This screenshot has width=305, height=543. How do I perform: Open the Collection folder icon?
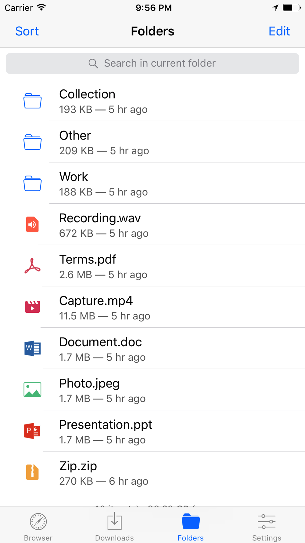[32, 101]
